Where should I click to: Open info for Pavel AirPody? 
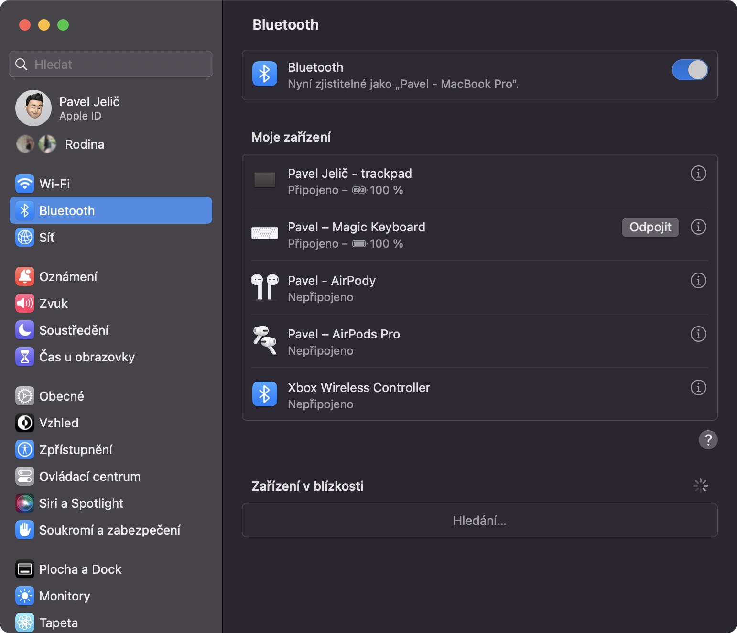(698, 281)
